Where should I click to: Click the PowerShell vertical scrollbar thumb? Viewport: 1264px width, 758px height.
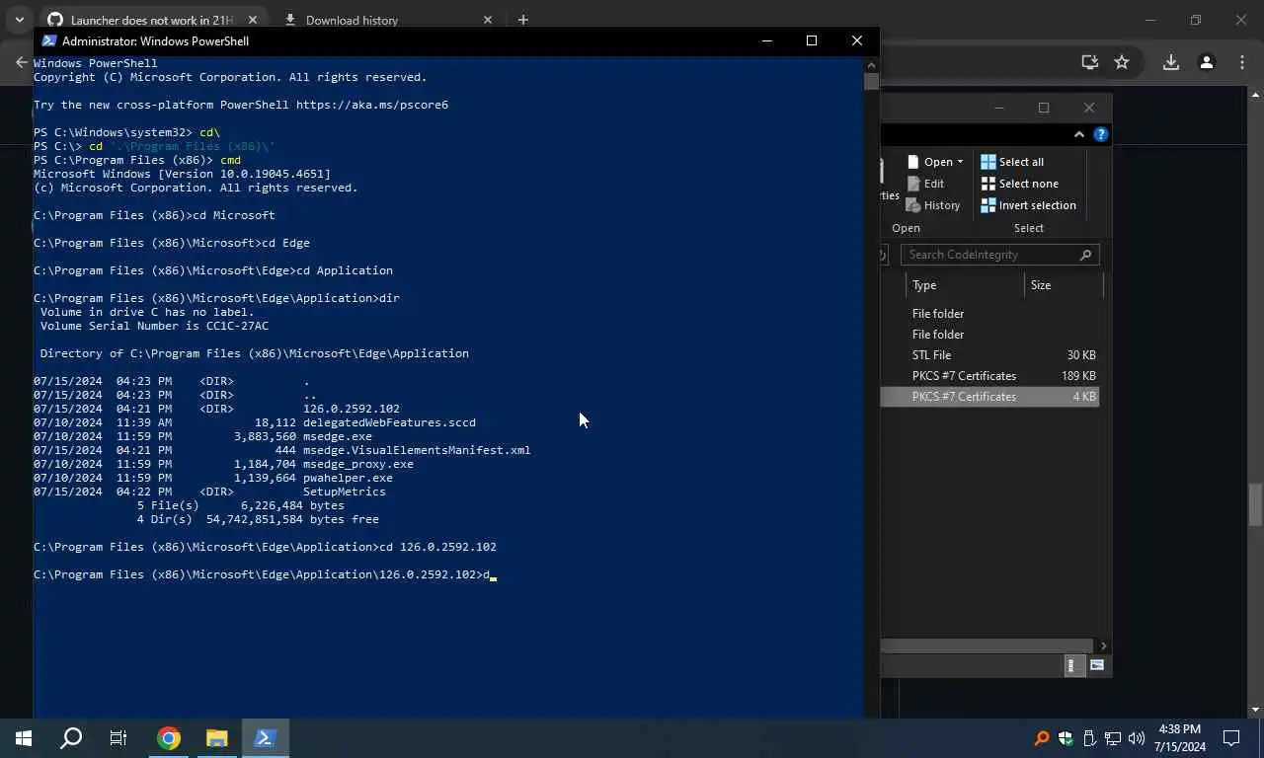pos(871,81)
